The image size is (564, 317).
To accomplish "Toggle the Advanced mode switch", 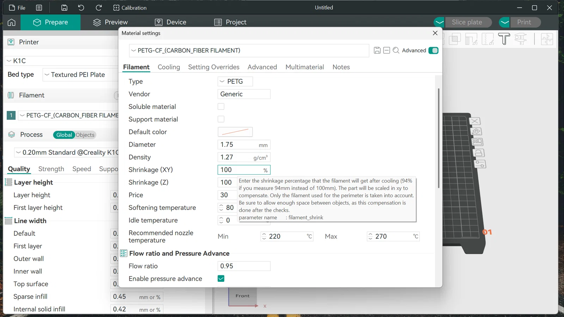I will 434,50.
